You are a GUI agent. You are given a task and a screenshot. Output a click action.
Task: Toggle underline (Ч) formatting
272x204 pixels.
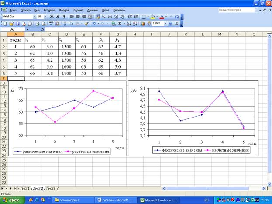pyautogui.click(x=64, y=17)
